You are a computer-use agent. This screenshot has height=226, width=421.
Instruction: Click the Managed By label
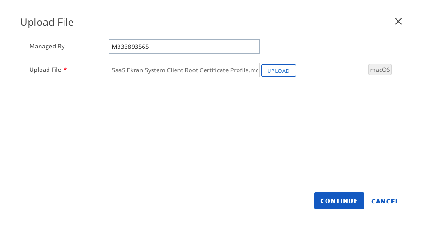47,47
